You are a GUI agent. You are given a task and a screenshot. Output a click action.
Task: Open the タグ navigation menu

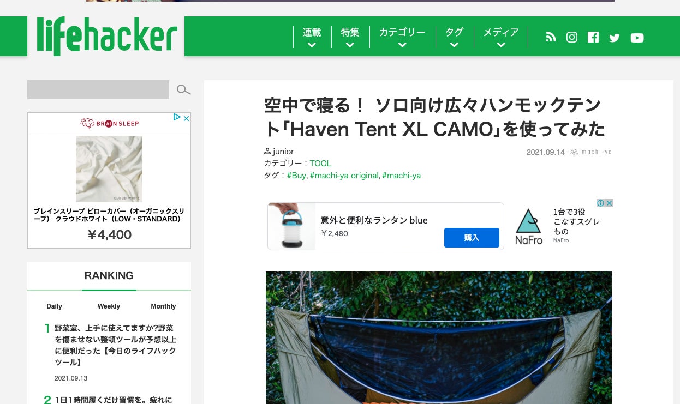454,37
